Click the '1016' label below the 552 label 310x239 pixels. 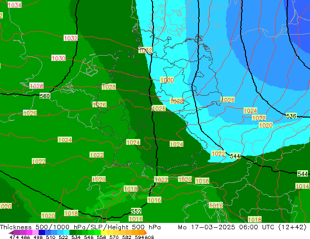[x=135, y=219]
